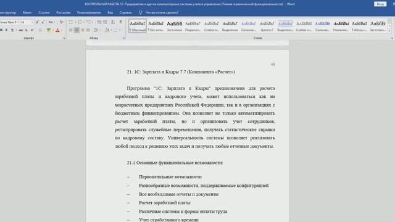The width and height of the screenshot is (395, 222).
Task: Toggle italic formatting
Action: (6, 30)
